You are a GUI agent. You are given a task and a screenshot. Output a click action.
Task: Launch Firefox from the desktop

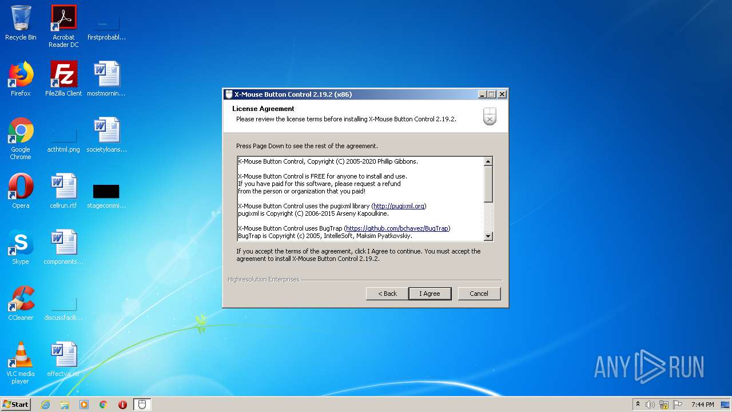(x=21, y=79)
